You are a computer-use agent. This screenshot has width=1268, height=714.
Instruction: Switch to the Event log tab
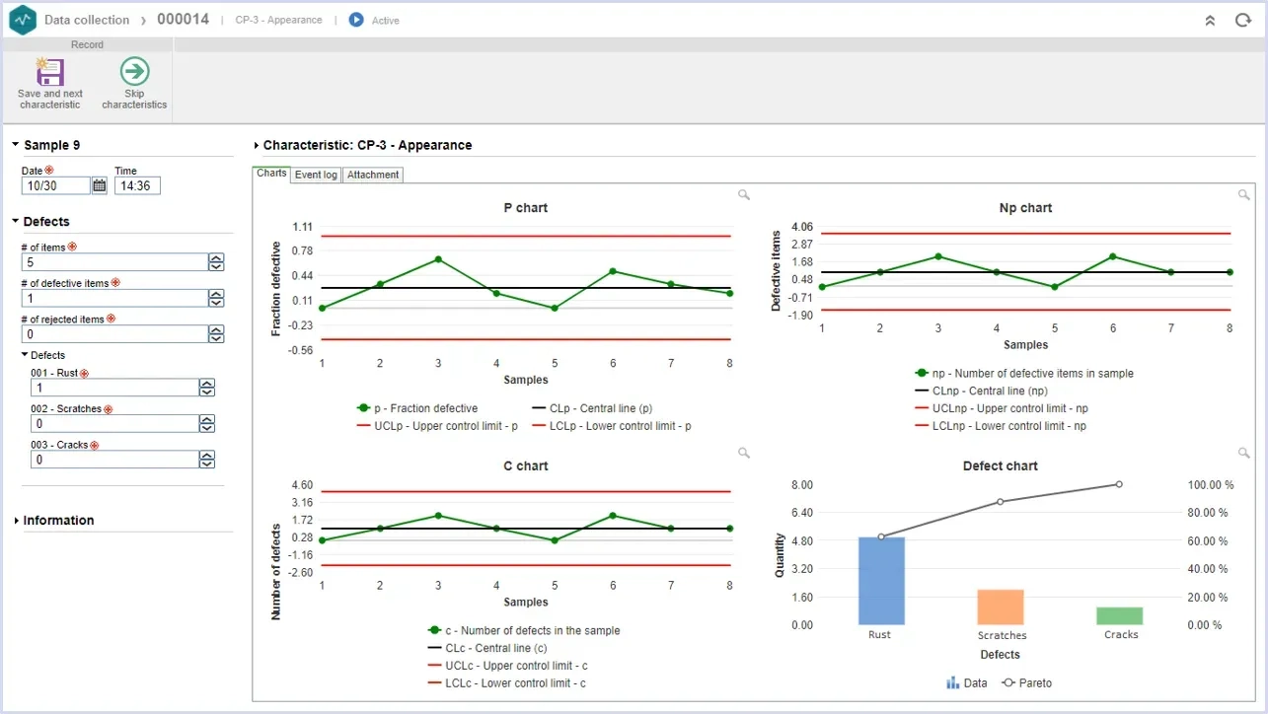(x=316, y=175)
